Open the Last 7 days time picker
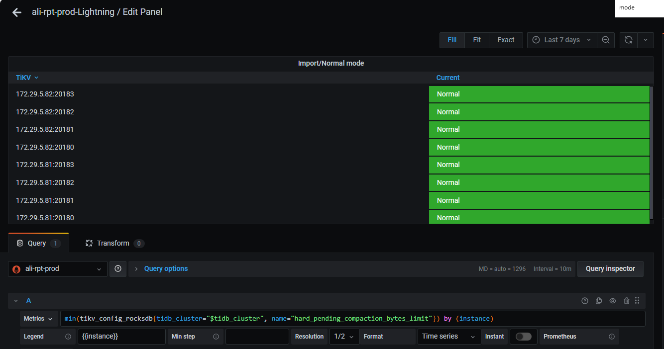664x349 pixels. point(561,40)
